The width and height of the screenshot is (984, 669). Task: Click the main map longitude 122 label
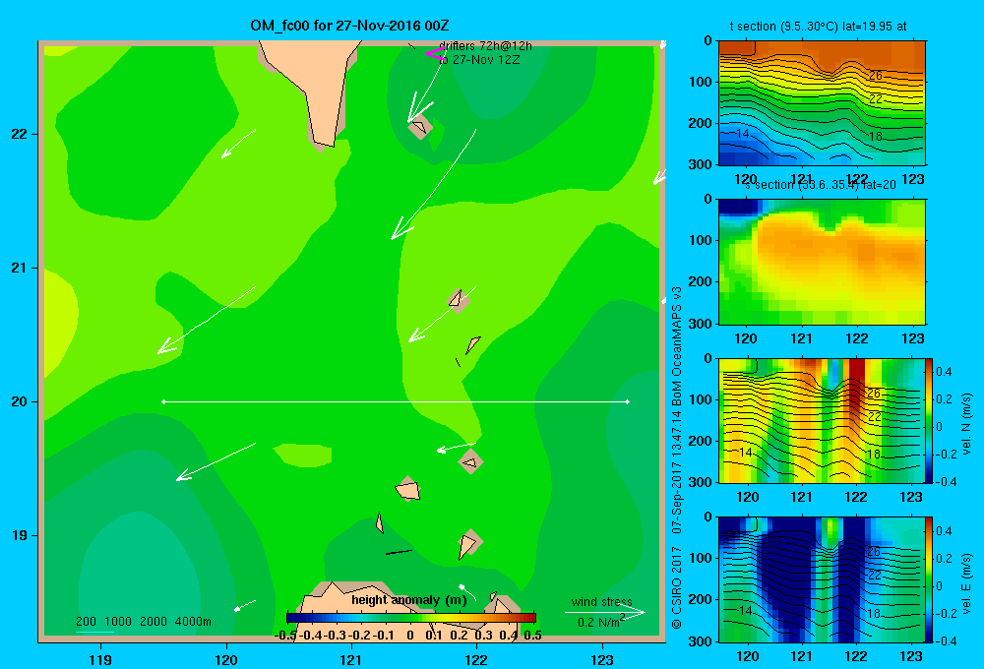[x=476, y=659]
